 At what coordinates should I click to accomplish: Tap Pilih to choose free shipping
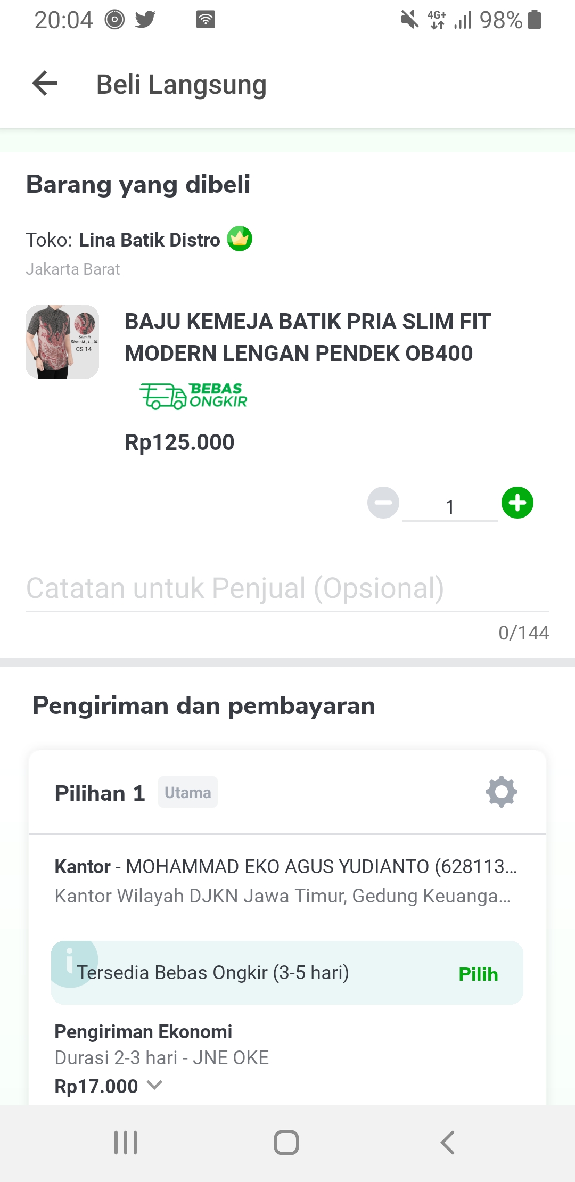click(x=478, y=974)
